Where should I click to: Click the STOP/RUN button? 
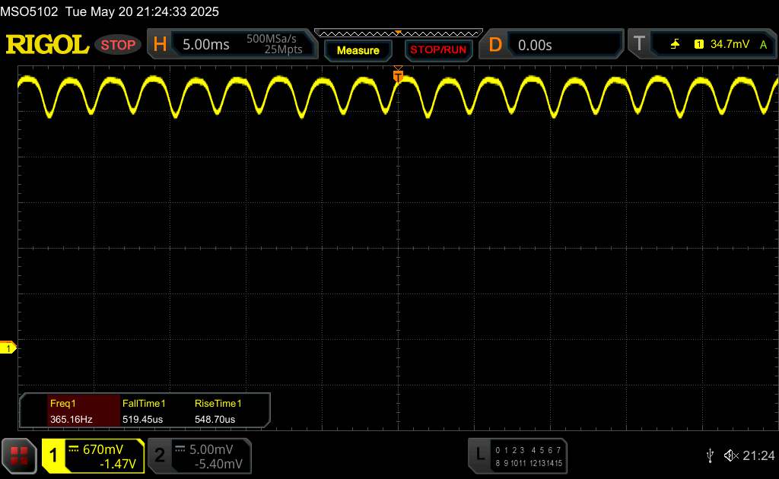click(x=438, y=50)
